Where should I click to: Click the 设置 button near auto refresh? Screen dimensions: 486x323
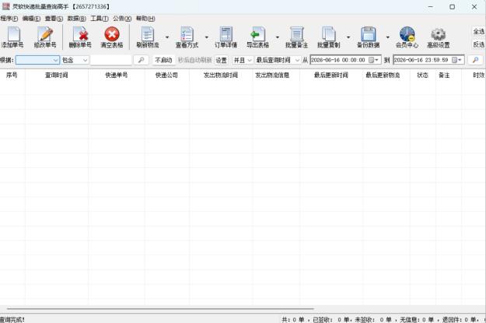[x=221, y=60]
